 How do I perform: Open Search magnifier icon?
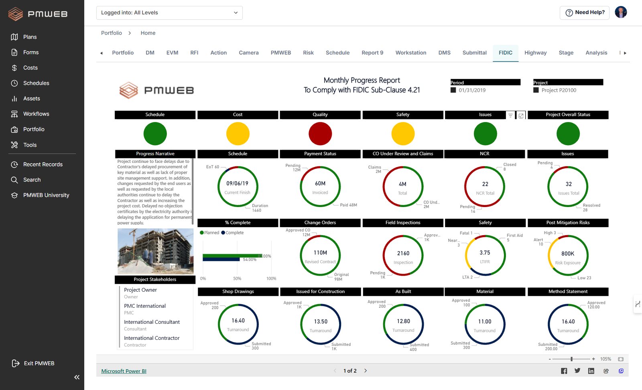[14, 180]
